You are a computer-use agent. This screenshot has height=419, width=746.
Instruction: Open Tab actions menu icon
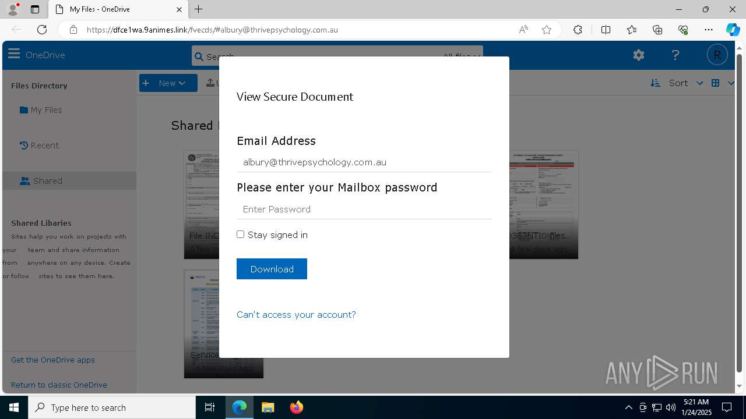click(35, 9)
